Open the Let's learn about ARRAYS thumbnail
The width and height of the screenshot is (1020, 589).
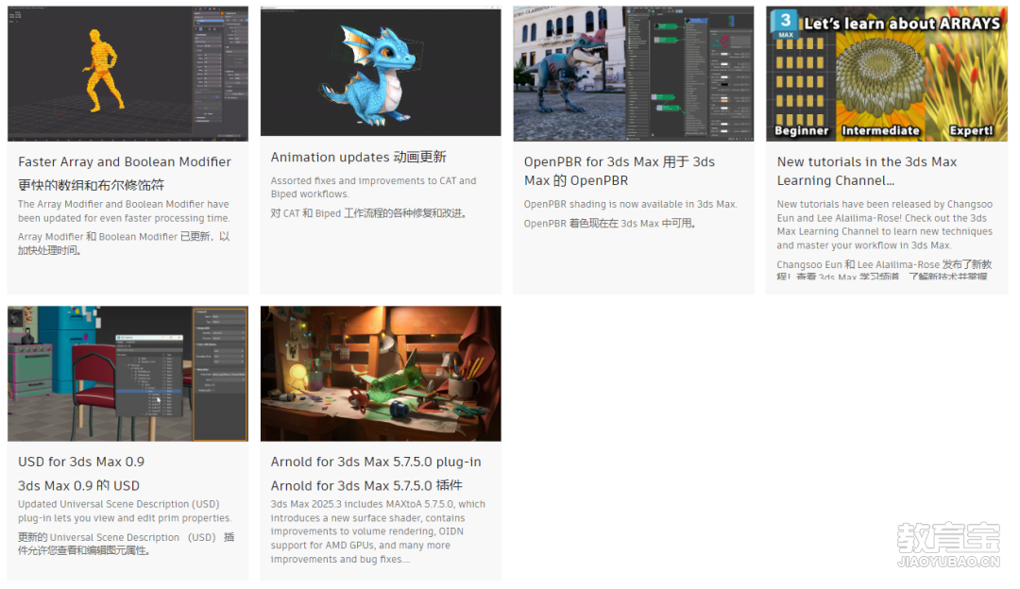click(887, 74)
